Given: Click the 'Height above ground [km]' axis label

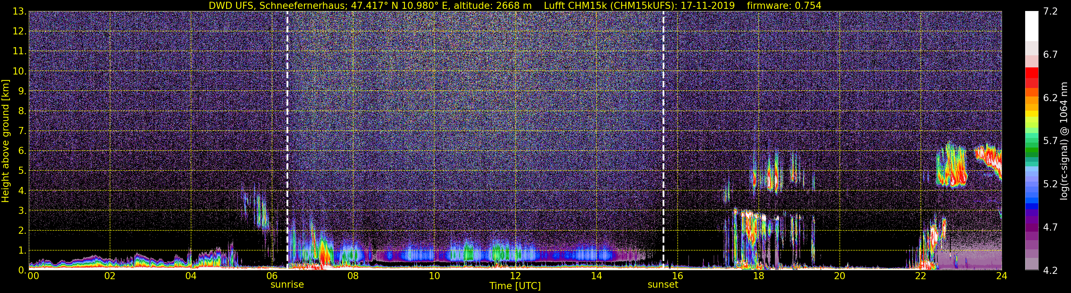Looking at the screenshot, I should point(5,141).
